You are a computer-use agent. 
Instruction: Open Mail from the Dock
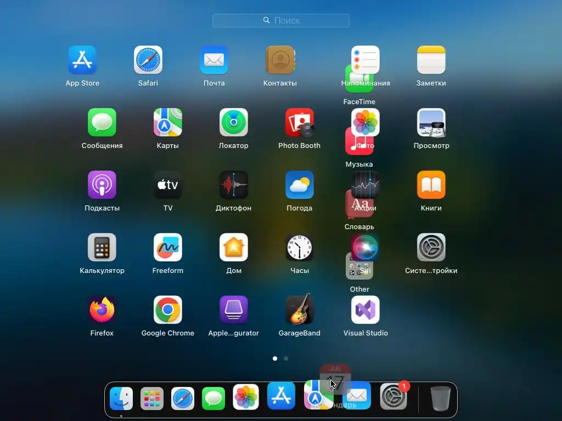357,396
